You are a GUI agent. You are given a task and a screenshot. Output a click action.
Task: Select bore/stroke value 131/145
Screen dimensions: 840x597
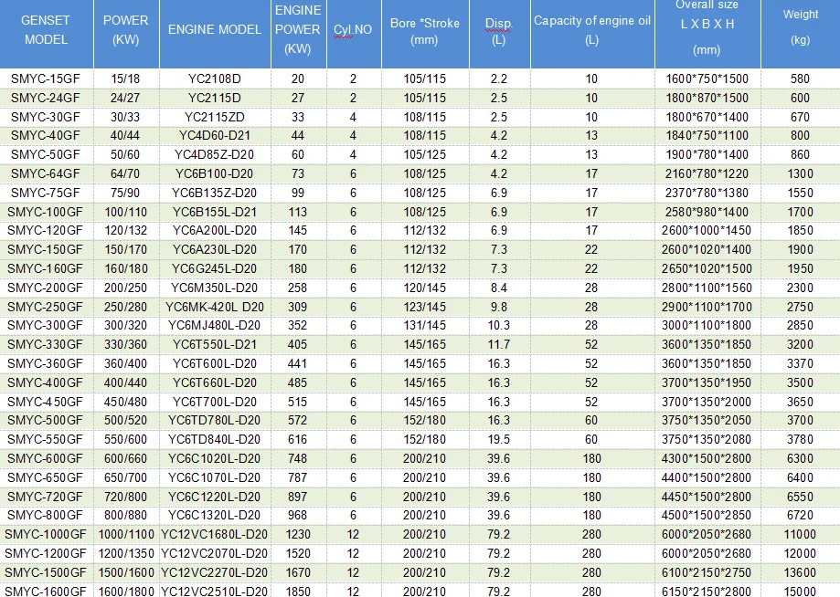tap(425, 325)
